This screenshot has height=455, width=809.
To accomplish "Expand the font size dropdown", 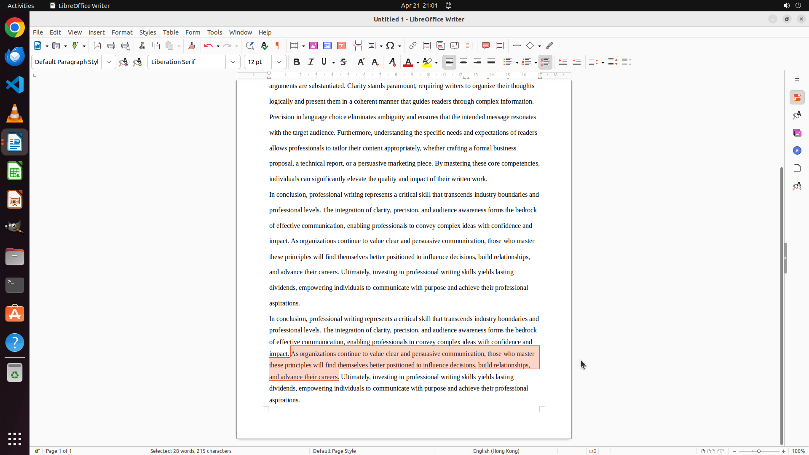I will click(279, 62).
